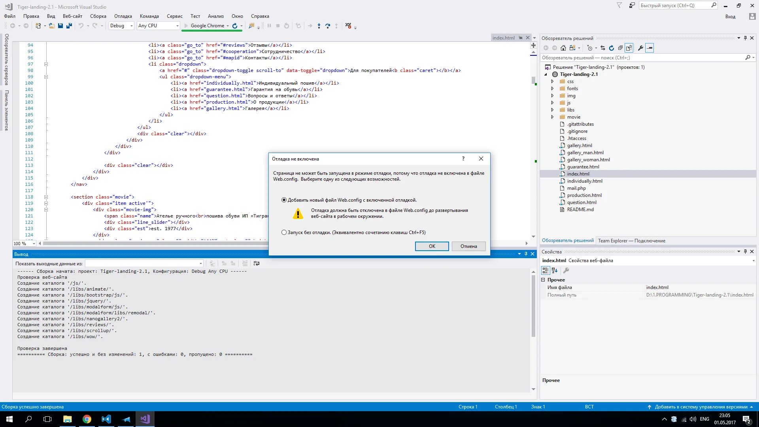Click Отмена in the debugging dialog
The image size is (759, 427).
[468, 246]
